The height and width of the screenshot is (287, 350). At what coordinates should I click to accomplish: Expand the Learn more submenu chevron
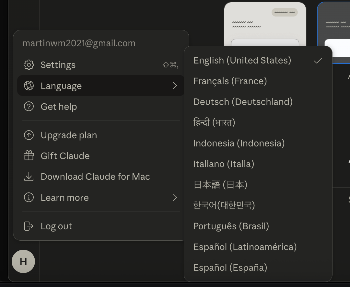[175, 197]
